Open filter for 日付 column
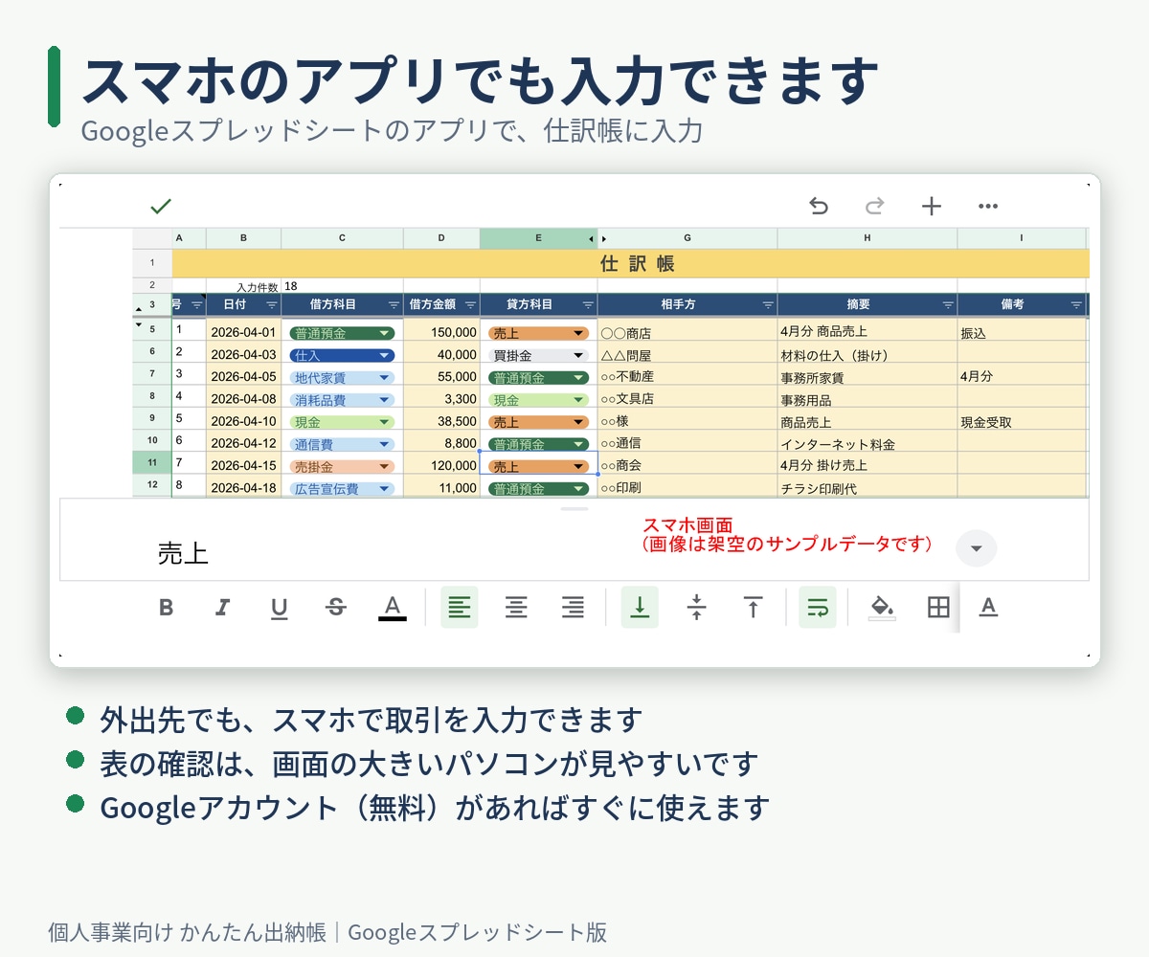 [x=271, y=304]
